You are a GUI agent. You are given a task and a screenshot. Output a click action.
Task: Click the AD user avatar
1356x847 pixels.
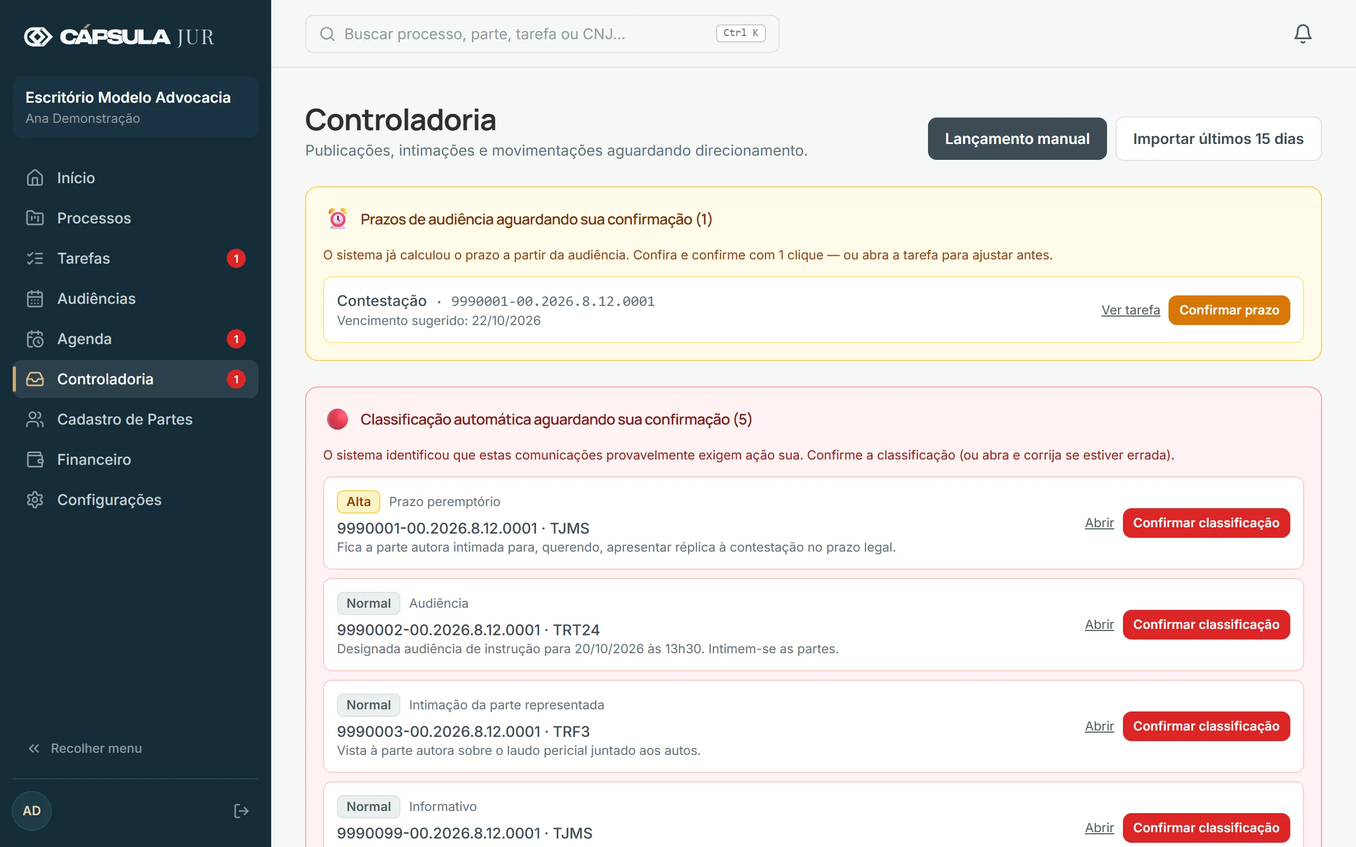click(x=31, y=810)
